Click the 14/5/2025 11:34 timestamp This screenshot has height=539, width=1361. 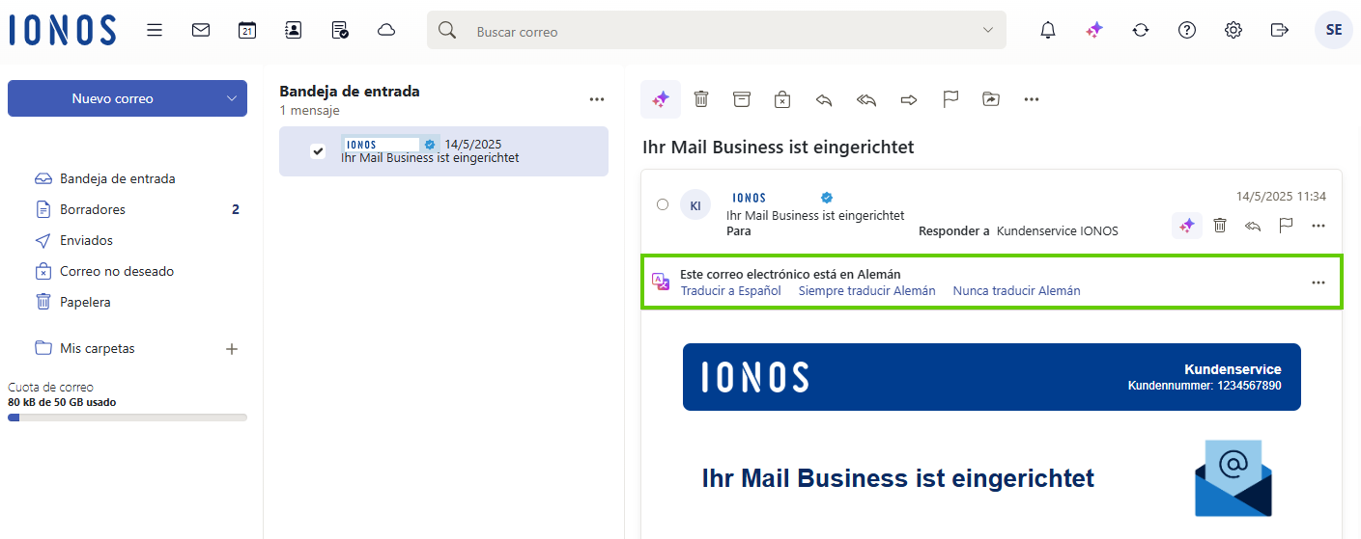pos(1281,197)
